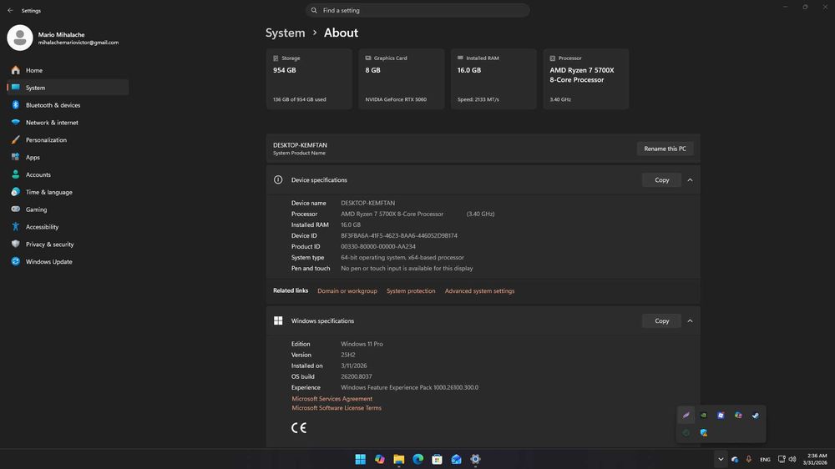835x469 pixels.
Task: Open the Steam tray icon
Action: [x=756, y=416]
